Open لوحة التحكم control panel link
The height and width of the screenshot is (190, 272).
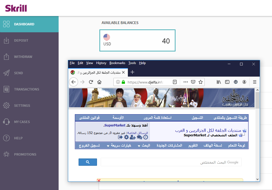tap(237, 145)
